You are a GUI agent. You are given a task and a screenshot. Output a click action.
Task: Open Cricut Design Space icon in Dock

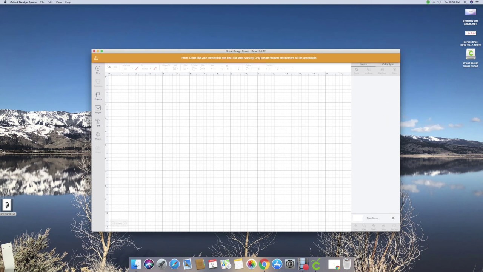coord(316,264)
